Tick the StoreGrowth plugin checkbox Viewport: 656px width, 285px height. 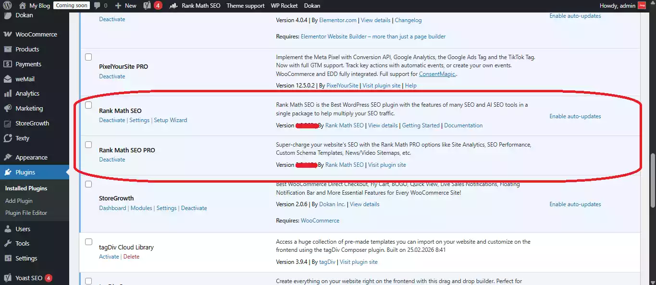88,184
